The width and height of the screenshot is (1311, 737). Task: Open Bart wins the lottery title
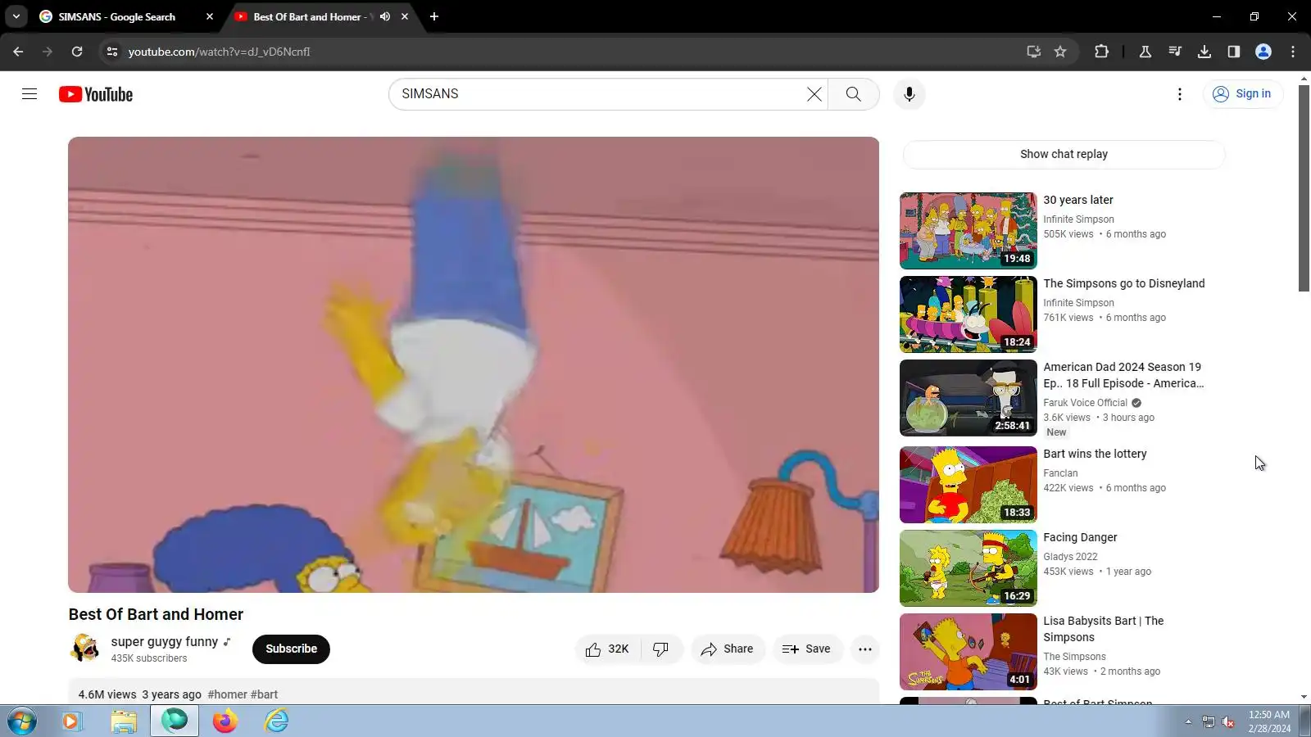1095,454
